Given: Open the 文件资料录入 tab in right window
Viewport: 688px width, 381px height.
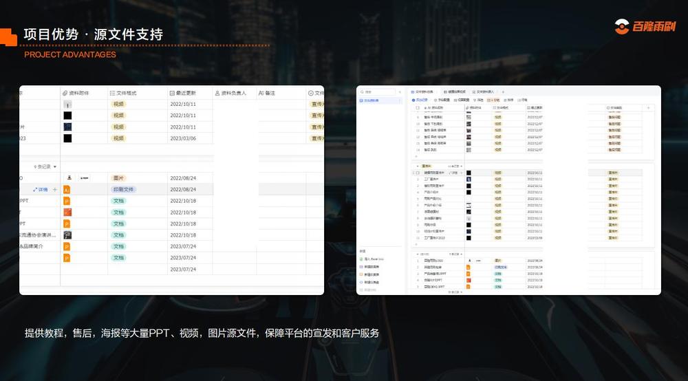Looking at the screenshot, I should pyautogui.click(x=483, y=92).
